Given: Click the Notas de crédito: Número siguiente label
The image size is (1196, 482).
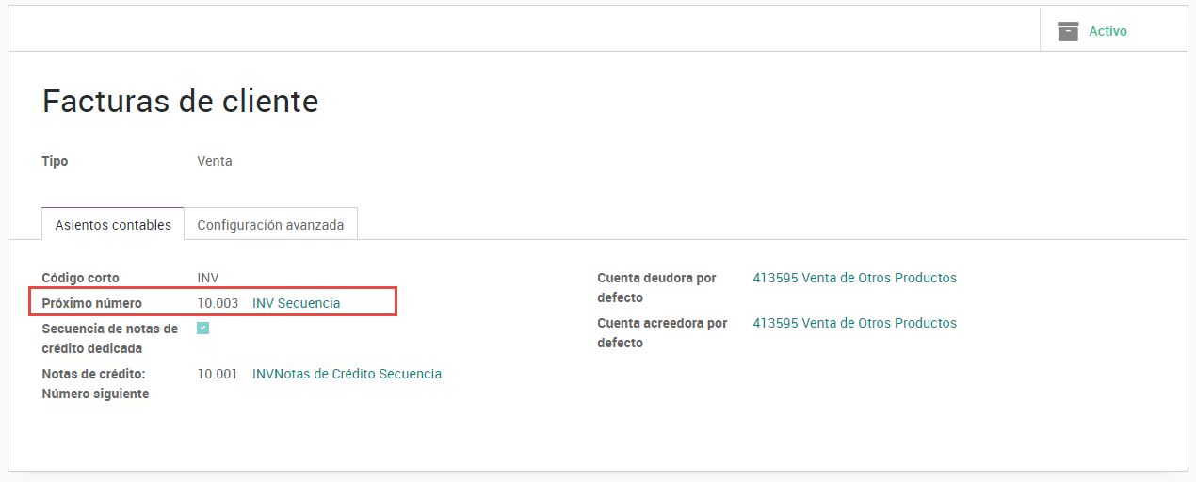Looking at the screenshot, I should point(95,383).
